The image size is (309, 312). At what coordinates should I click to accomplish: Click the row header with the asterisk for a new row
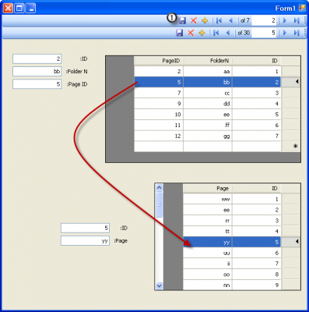pos(290,146)
